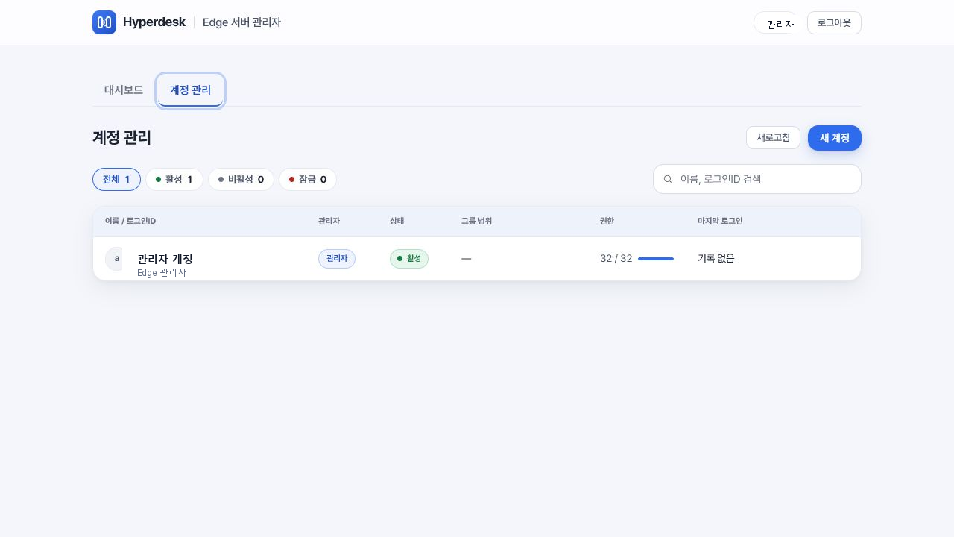Viewport: 954px width, 537px height.
Task: Click the 활성 status badge in row
Action: pos(409,258)
